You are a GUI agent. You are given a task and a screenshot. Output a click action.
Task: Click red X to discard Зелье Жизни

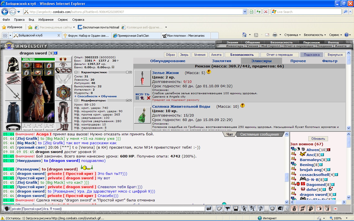[x=149, y=98]
